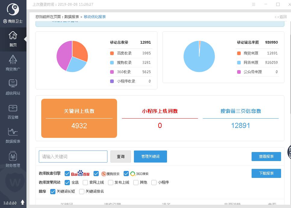Select the 关键词上线数 orange tab
Screen dimensions: 291x208
(79, 118)
